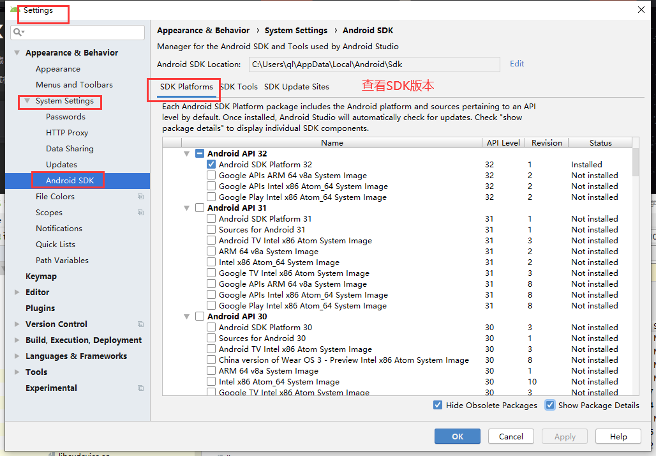This screenshot has width=656, height=456.
Task: Expand Version Control section
Action: click(17, 324)
